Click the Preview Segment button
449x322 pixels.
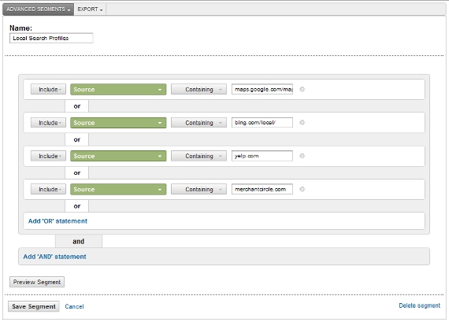point(37,282)
